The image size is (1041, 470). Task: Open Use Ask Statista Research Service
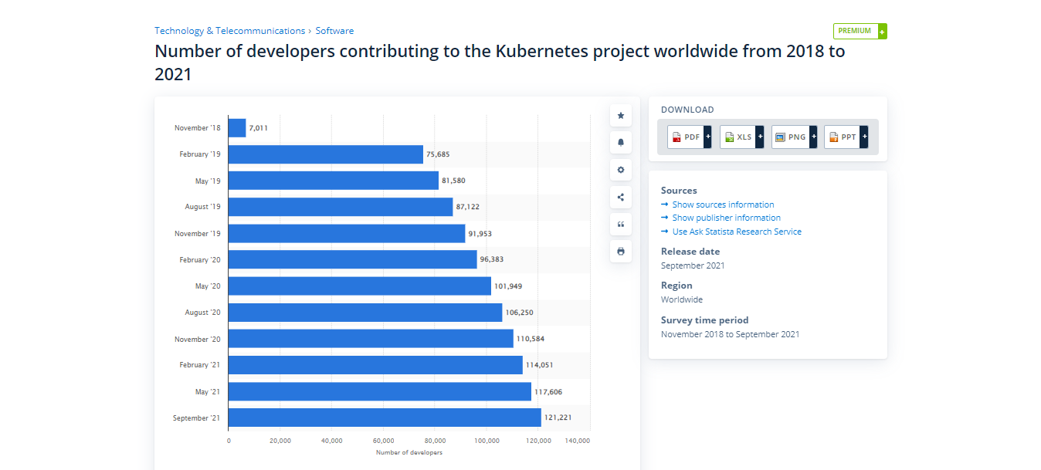[x=737, y=232]
